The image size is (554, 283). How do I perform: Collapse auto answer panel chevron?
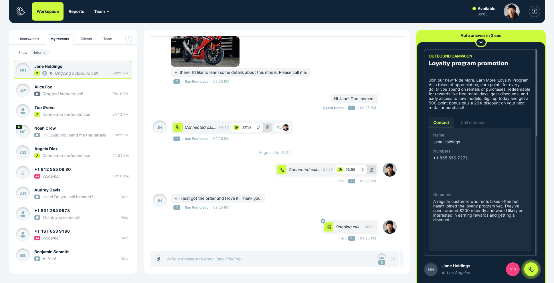481,42
